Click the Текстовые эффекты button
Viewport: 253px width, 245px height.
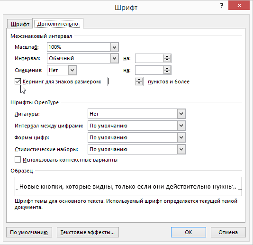88,232
